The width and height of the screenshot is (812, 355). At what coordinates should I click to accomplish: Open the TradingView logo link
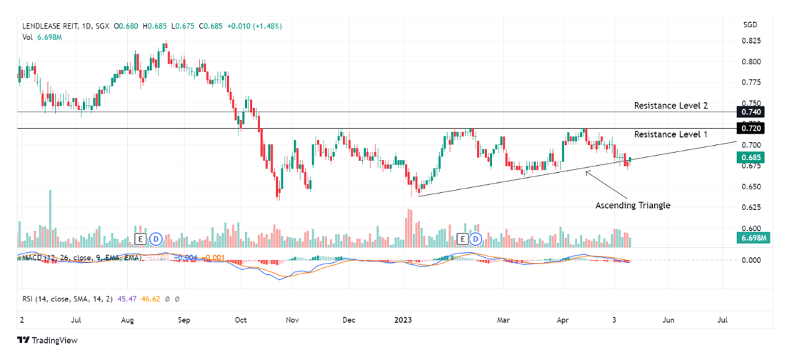click(47, 341)
